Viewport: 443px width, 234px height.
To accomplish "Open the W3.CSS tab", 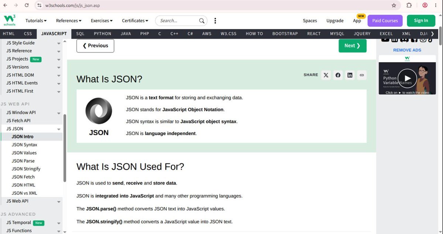I will tap(229, 34).
